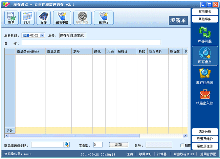
Task: Click the table scroll right arrow
Action: (x=185, y=136)
